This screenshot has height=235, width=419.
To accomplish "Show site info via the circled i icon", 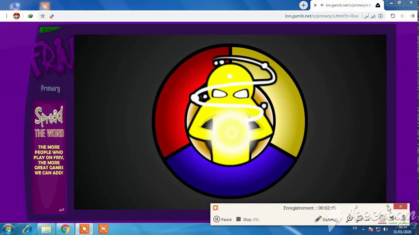I will pos(380,16).
